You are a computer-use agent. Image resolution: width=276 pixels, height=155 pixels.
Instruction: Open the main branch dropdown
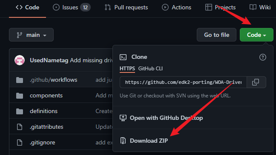[31, 35]
